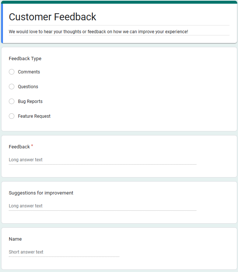The width and height of the screenshot is (238, 272).
Task: Select the Comments radio button
Action: pyautogui.click(x=12, y=72)
